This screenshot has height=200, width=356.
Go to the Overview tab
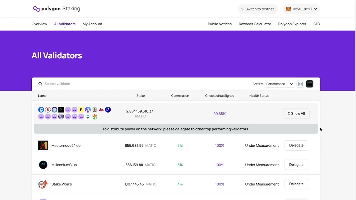pos(39,24)
